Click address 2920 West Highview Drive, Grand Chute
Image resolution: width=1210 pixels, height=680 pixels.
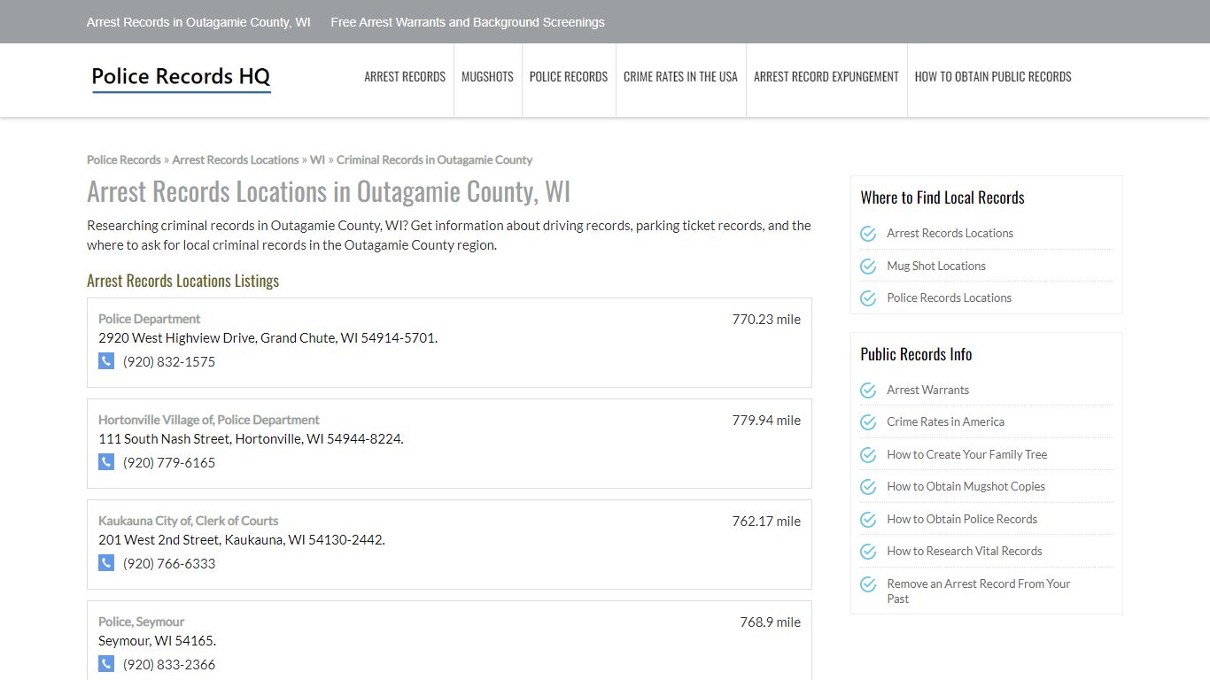coord(268,337)
